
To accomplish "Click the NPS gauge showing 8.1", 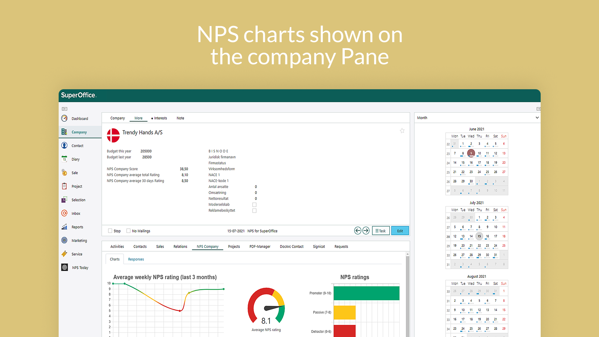I will (x=266, y=306).
